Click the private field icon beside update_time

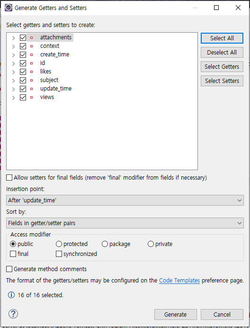pyautogui.click(x=32, y=89)
